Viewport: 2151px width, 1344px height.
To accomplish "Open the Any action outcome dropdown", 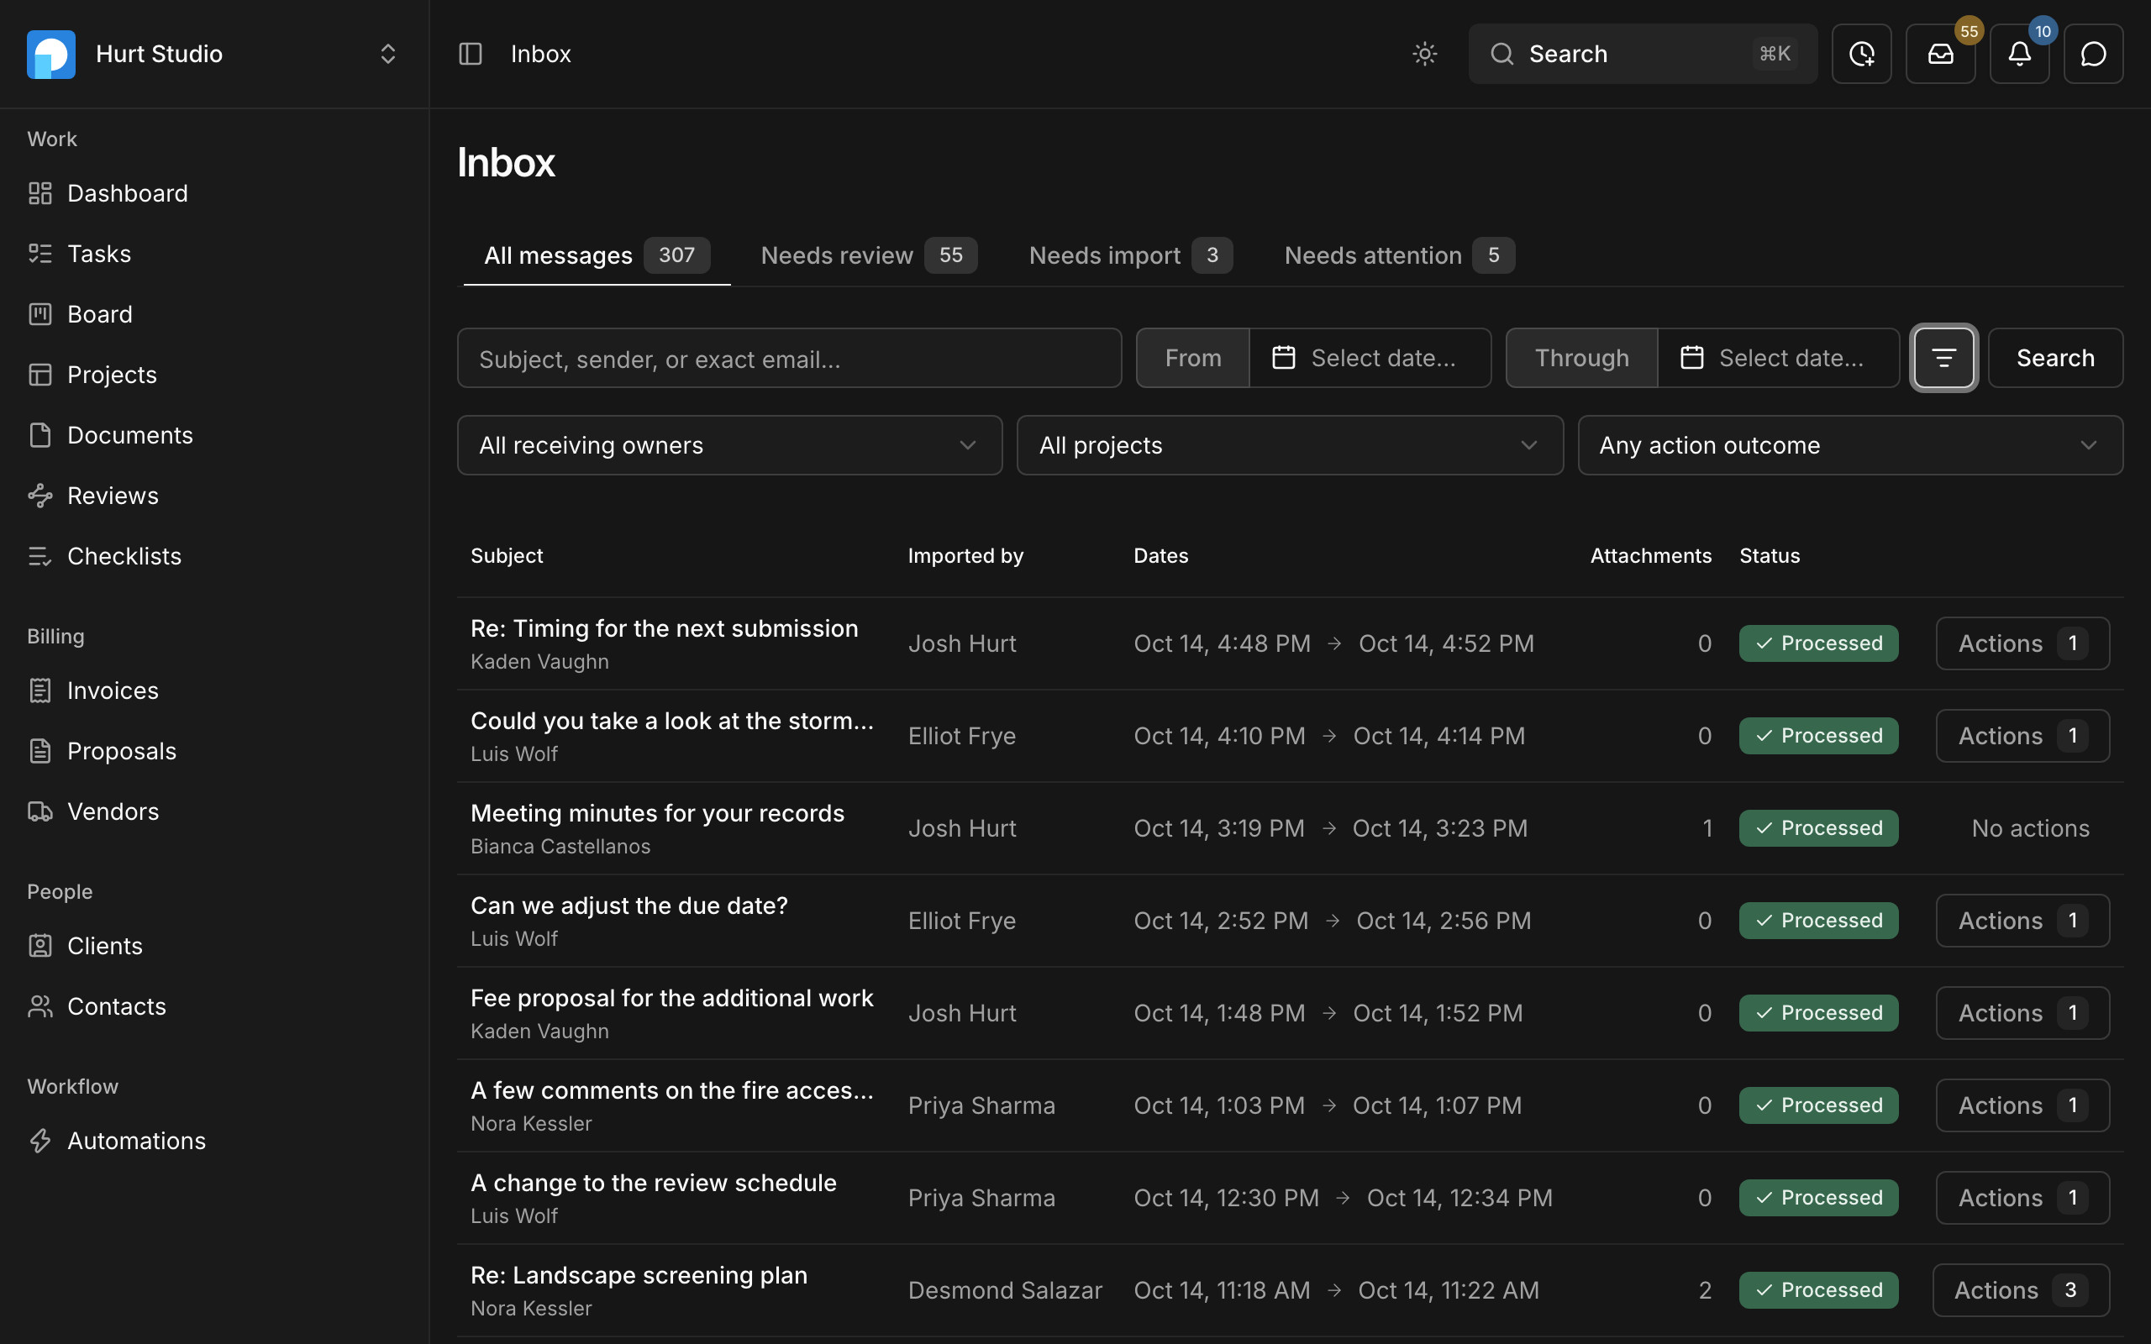I will pyautogui.click(x=1850, y=445).
